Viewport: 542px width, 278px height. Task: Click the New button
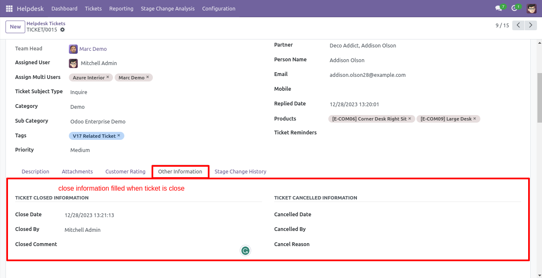(x=16, y=26)
